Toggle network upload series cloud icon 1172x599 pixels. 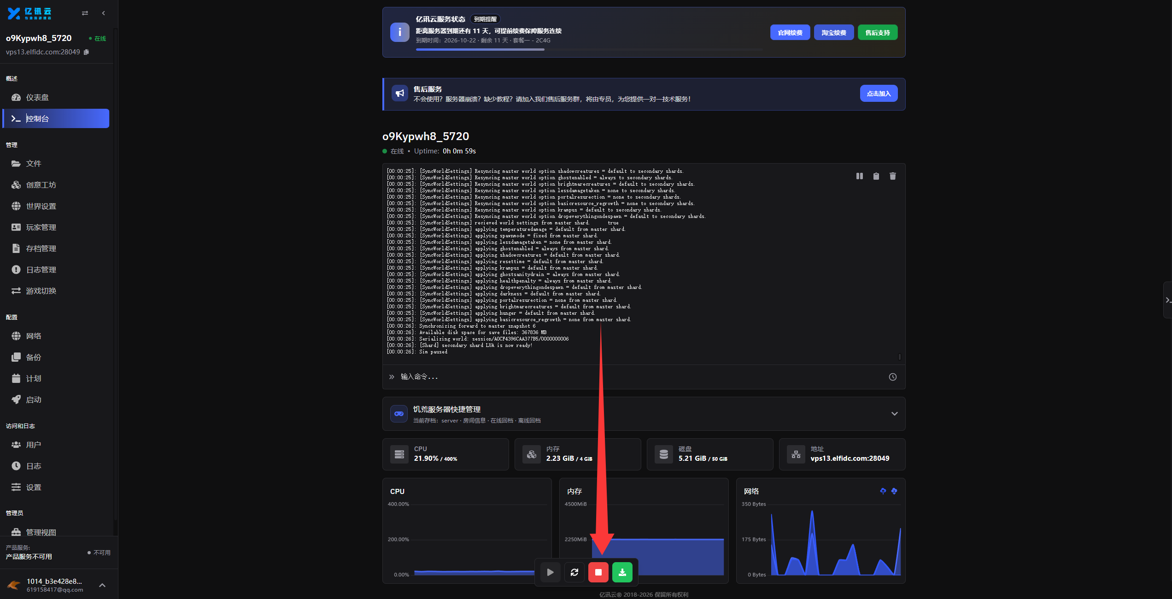pos(883,491)
